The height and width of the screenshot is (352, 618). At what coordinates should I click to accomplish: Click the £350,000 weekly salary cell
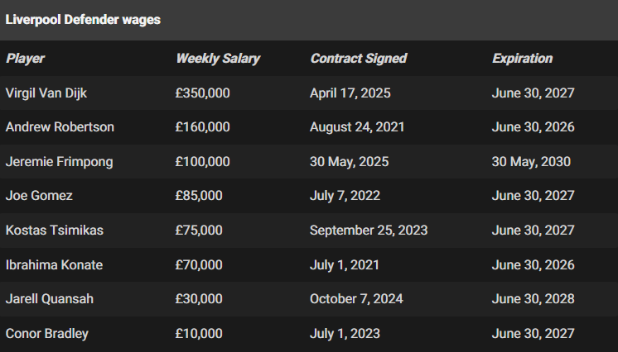click(x=203, y=93)
